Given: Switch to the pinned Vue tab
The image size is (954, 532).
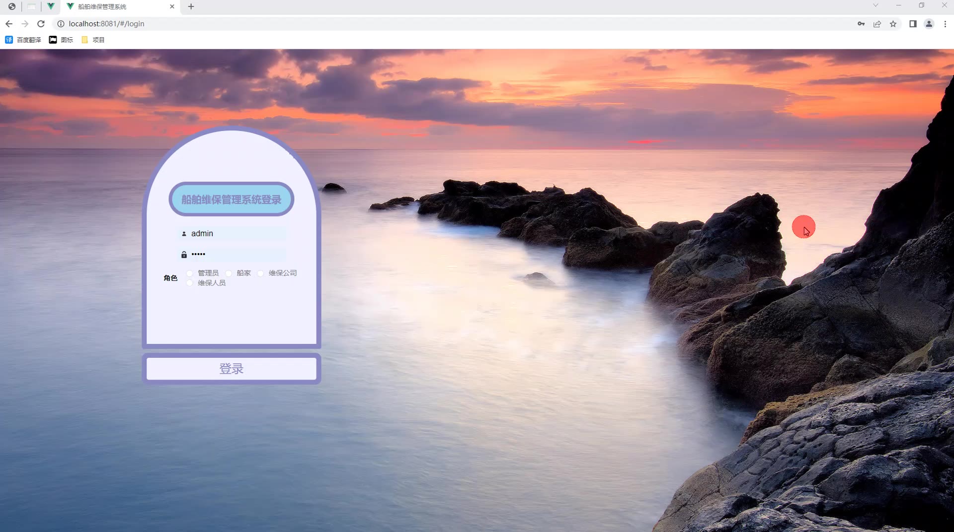Looking at the screenshot, I should pyautogui.click(x=51, y=6).
